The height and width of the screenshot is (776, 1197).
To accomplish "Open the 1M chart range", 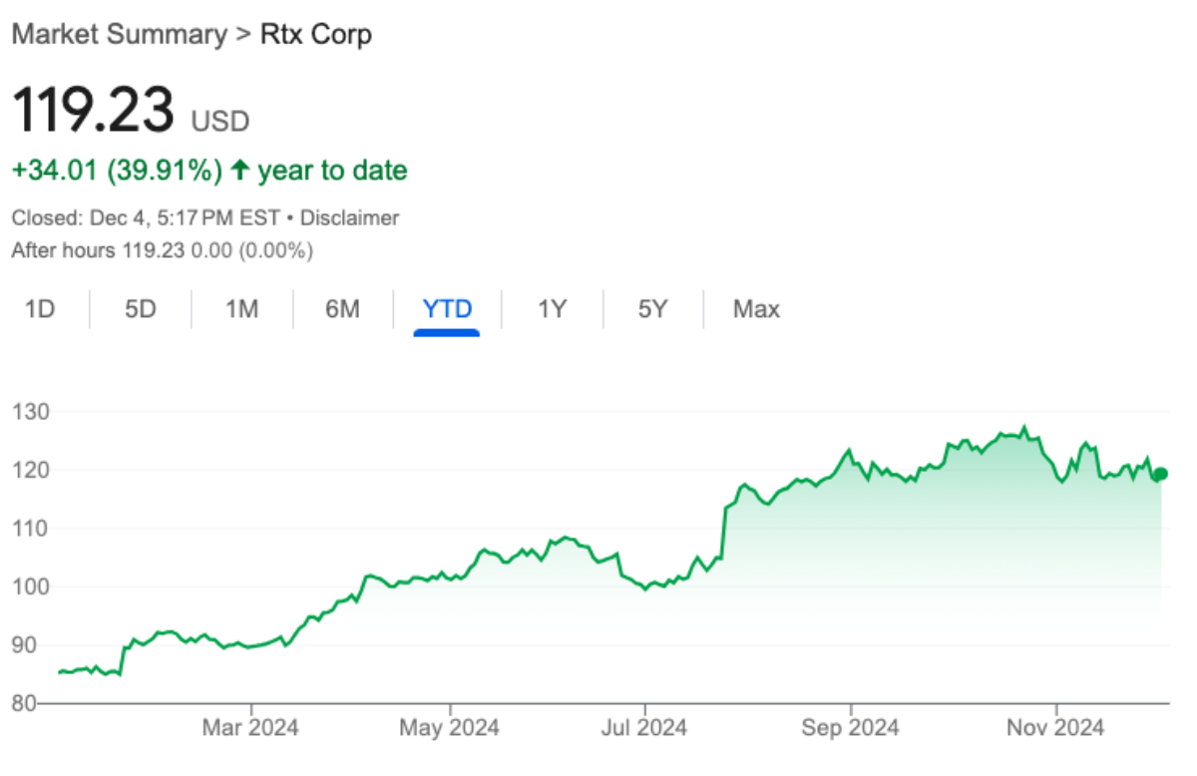I will 241,309.
